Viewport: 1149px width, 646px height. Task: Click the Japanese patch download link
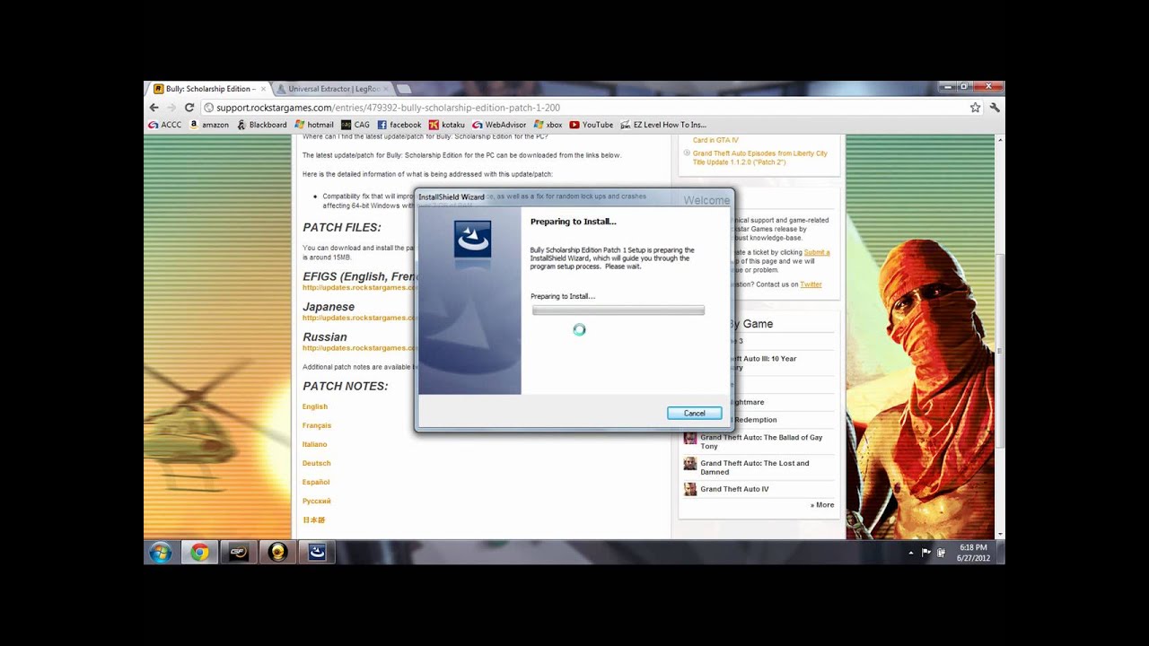click(360, 318)
